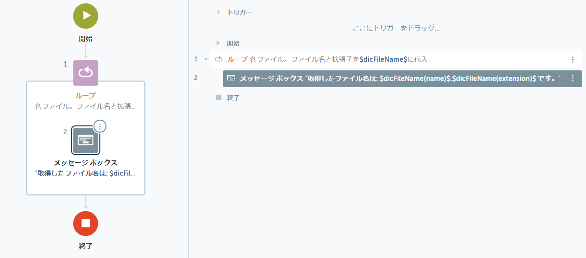Click line number 2 in action list
Viewport: 586px width, 258px height.
[x=196, y=78]
